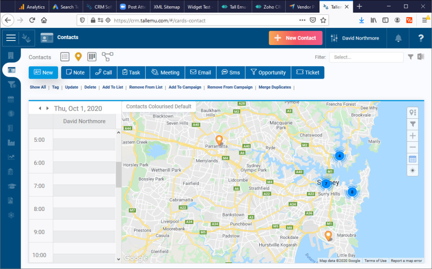
Task: Toggle the map calendar panel button
Action: coord(413,159)
